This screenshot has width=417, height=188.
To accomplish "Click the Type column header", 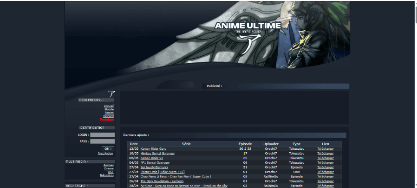I will pyautogui.click(x=297, y=144).
